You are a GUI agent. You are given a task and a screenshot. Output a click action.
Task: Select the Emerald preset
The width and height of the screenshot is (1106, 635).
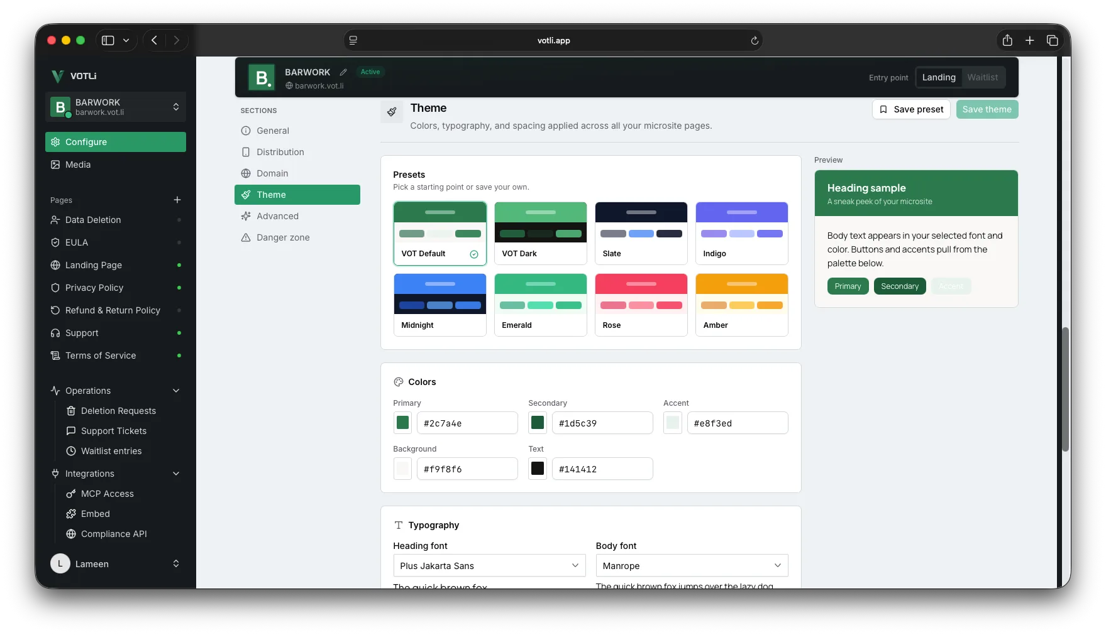(x=541, y=305)
